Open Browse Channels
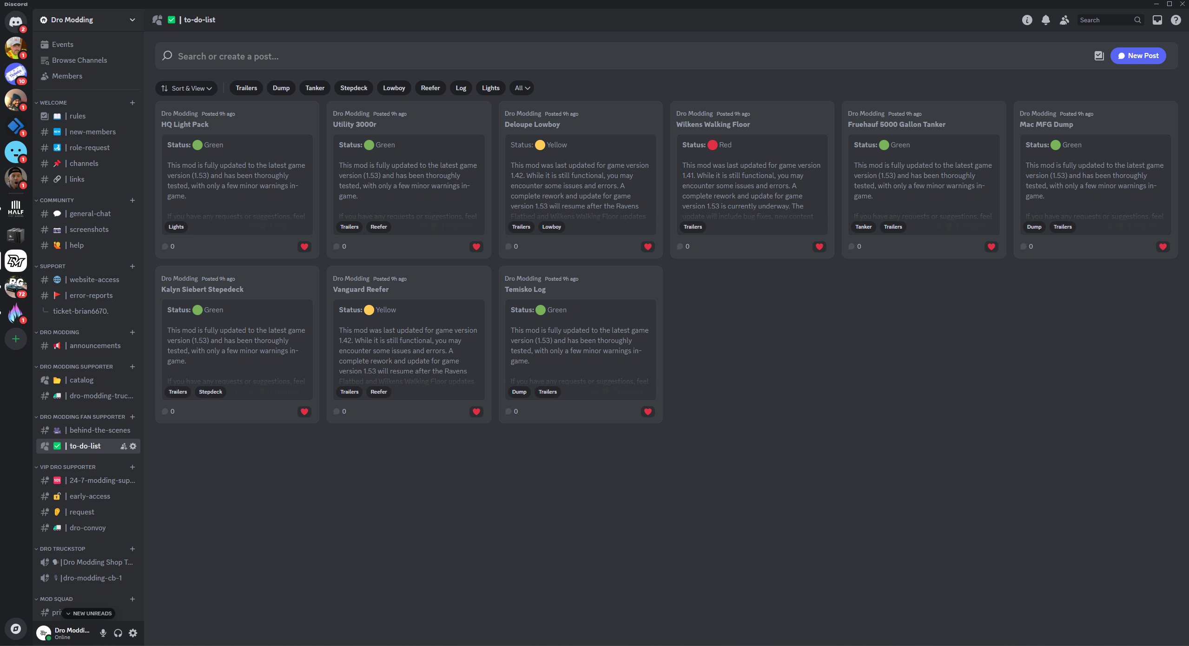The height and width of the screenshot is (646, 1189). click(x=88, y=60)
